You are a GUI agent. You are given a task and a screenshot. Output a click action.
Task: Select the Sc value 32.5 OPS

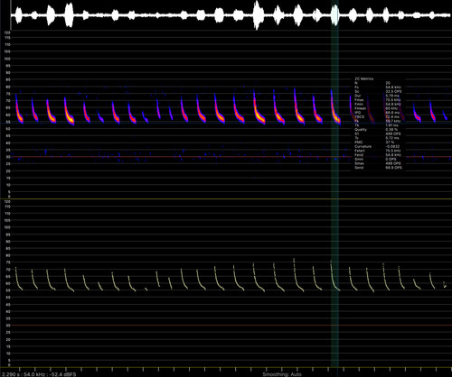tap(393, 91)
